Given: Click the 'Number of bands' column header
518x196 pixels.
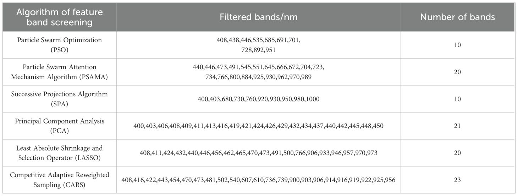Looking at the screenshot, I should (x=457, y=17).
